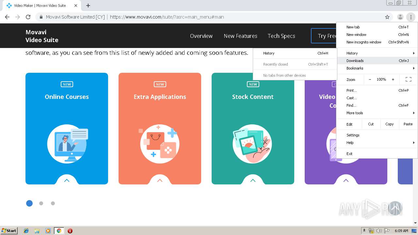418x235 pixels.
Task: Expand the purple Video card chevron
Action: click(x=346, y=180)
